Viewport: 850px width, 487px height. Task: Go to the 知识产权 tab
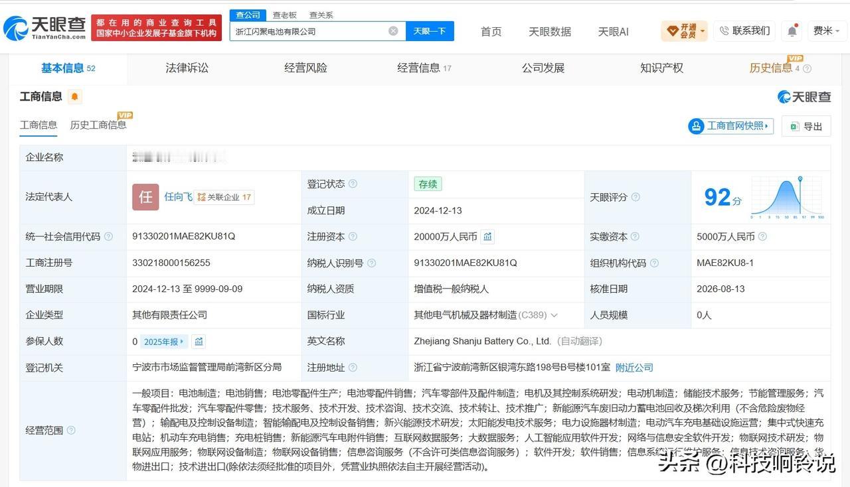pyautogui.click(x=661, y=68)
